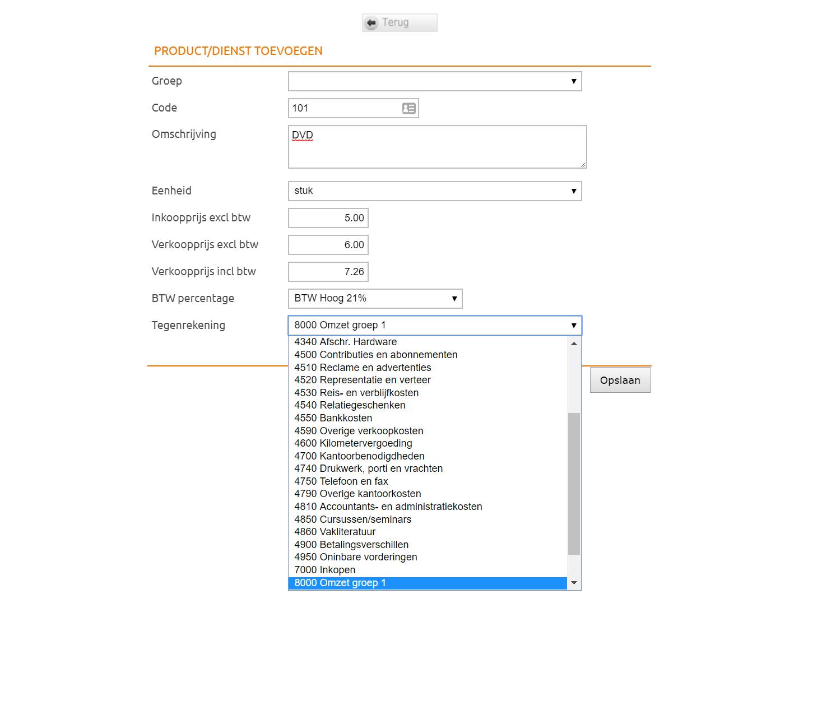Select 4340 Afschr. Hardware option
836x724 pixels.
pos(428,342)
